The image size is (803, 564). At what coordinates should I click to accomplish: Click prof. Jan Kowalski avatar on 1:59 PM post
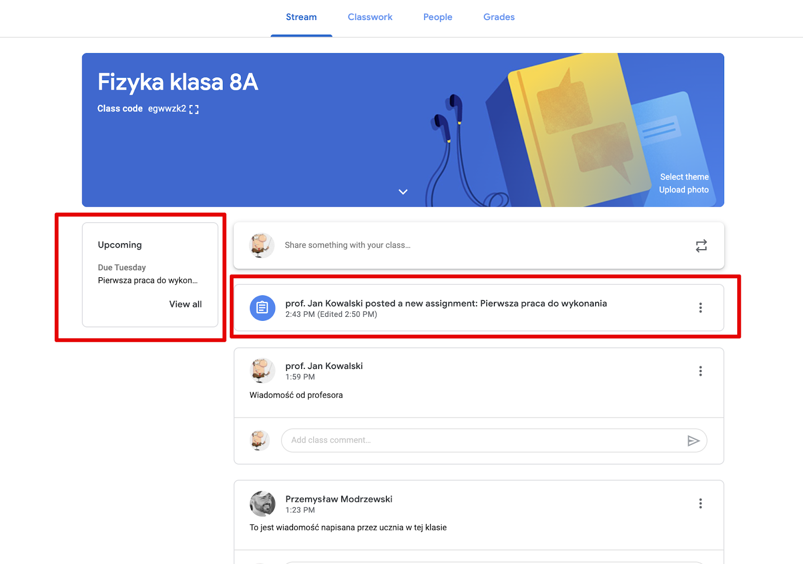tap(262, 371)
